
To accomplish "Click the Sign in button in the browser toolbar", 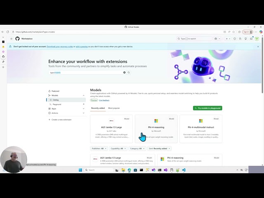I will [247, 32].
